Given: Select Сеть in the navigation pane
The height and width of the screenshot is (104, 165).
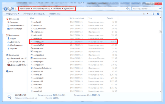Looking at the screenshot, I should [10, 71].
